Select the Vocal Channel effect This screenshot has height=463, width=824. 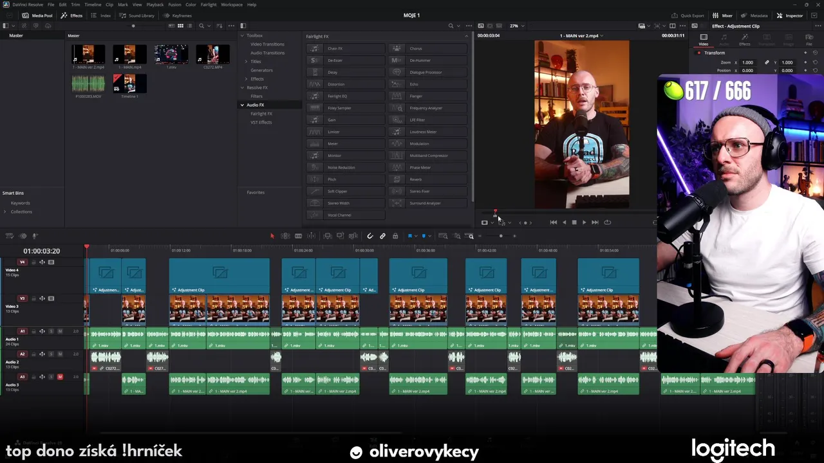pyautogui.click(x=345, y=215)
